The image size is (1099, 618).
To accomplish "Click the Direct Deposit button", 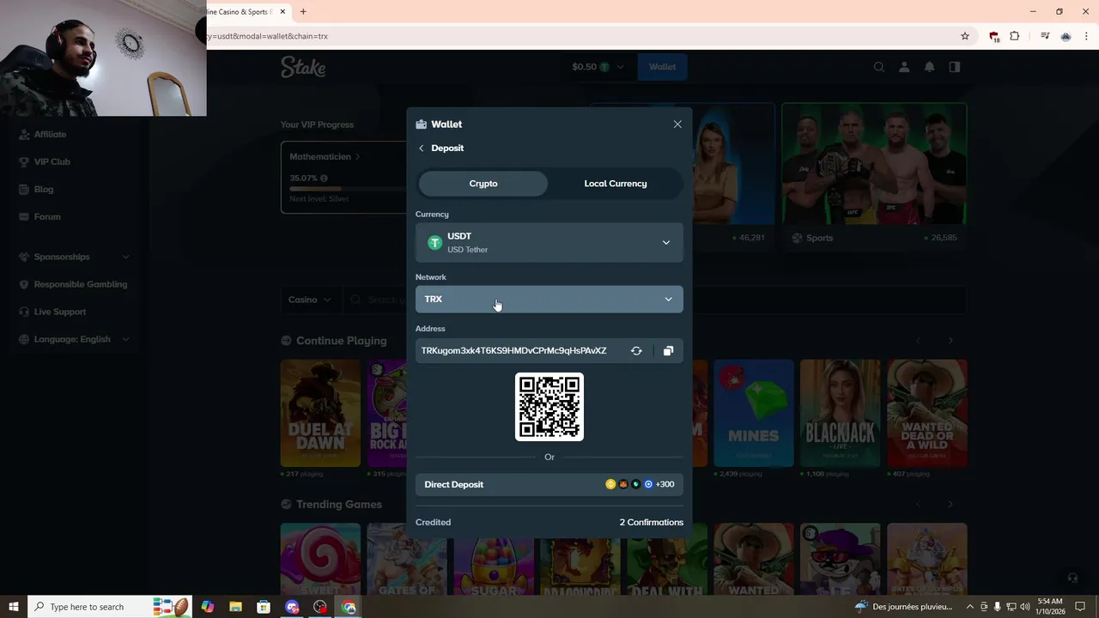I will tap(549, 484).
